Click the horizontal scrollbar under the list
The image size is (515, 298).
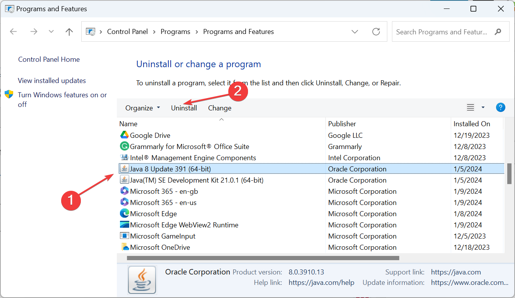(x=262, y=258)
